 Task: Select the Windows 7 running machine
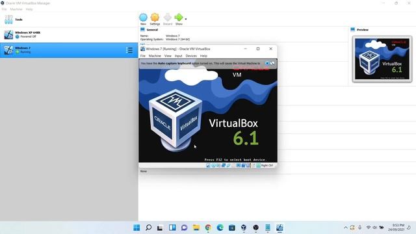69,50
